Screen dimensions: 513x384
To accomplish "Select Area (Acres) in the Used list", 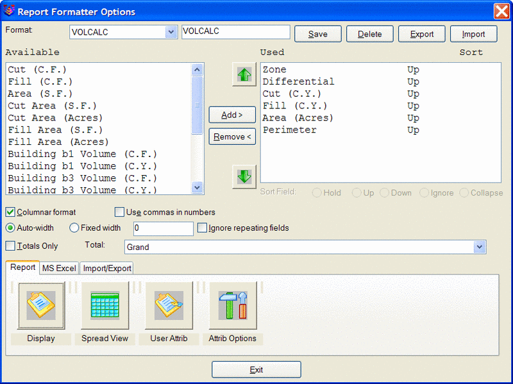I will point(381,118).
